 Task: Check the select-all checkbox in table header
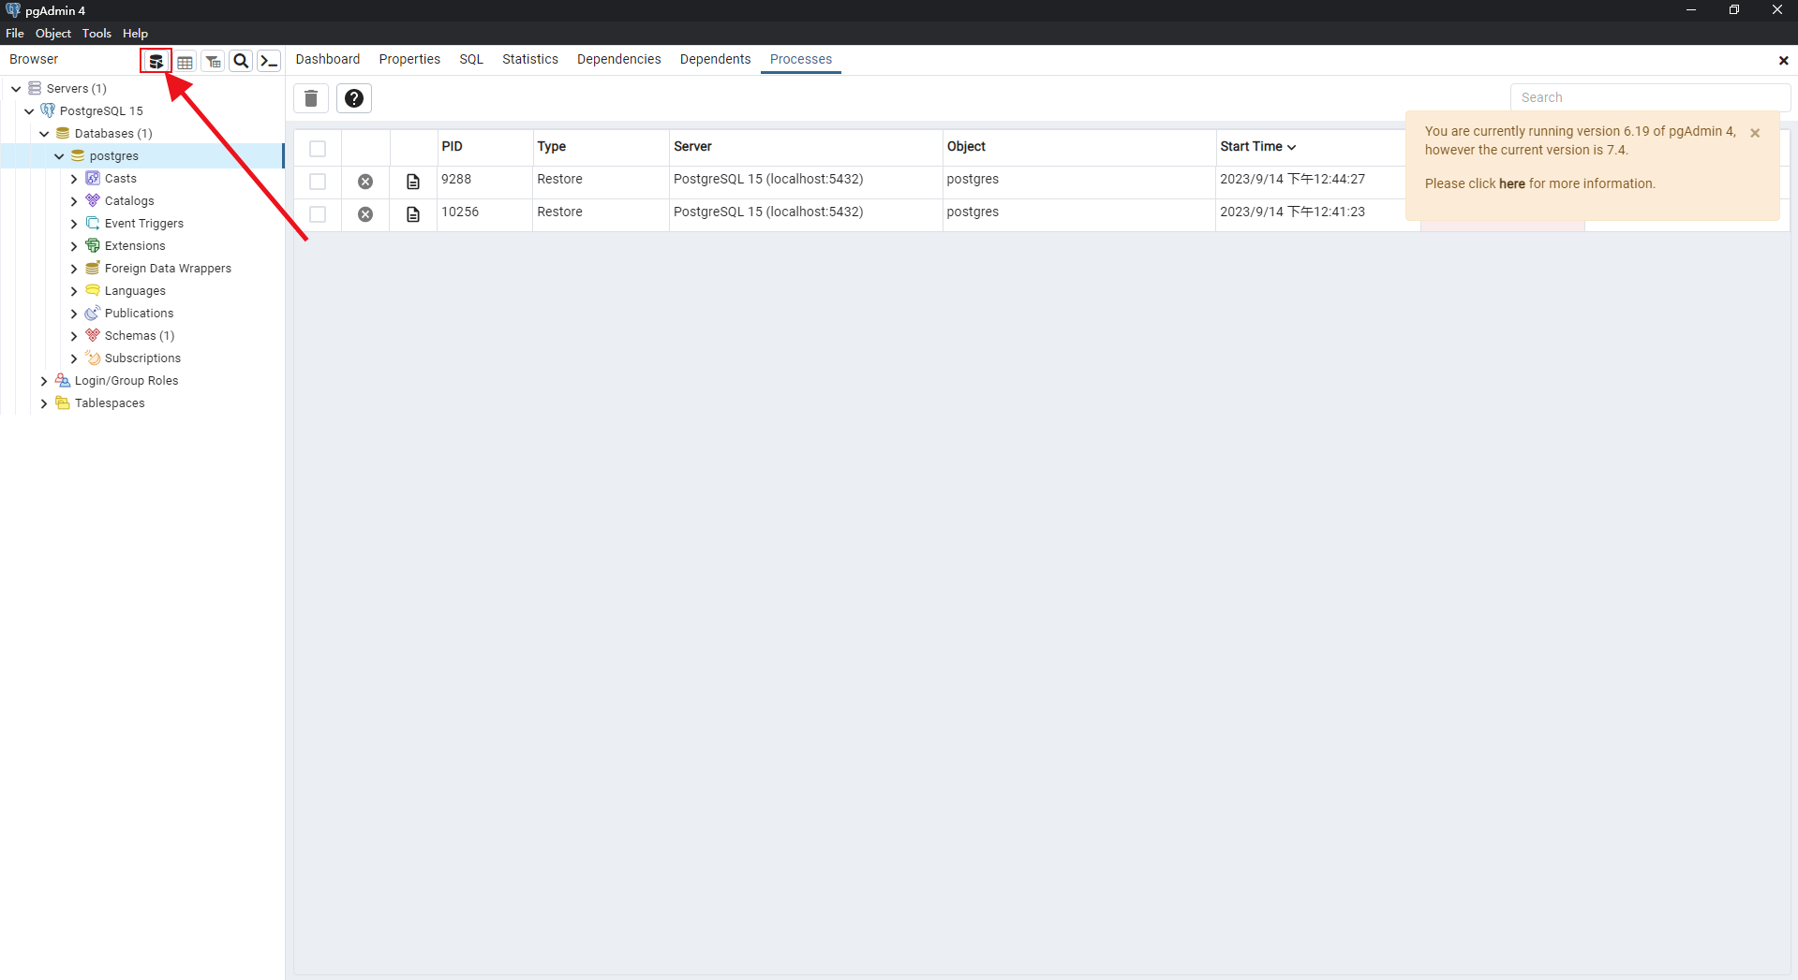click(318, 149)
